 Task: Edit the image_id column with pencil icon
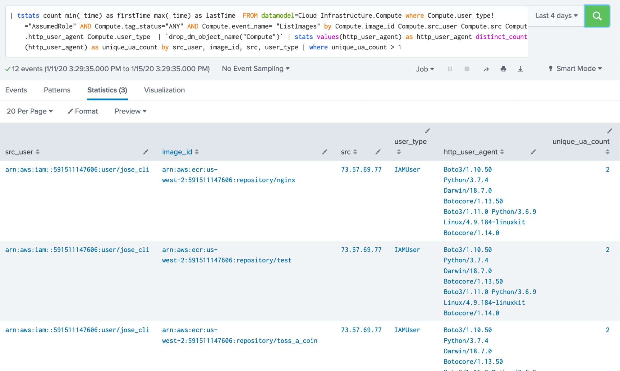(324, 152)
